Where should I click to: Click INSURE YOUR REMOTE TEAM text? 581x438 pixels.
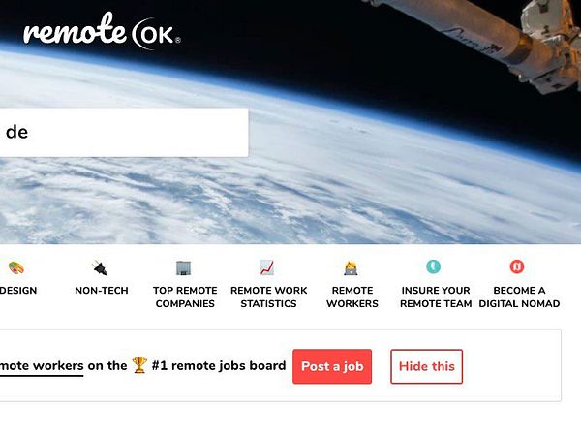[x=436, y=297]
